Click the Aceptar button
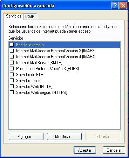 pos(85,150)
